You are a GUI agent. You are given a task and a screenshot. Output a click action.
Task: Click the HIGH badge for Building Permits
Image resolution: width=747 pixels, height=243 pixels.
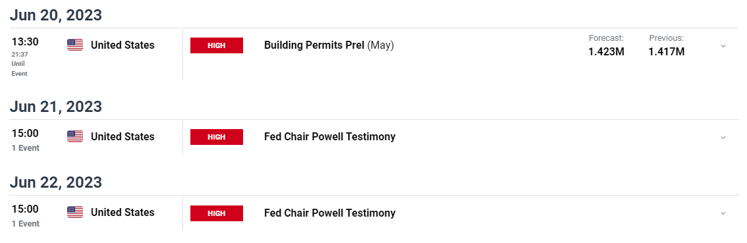click(x=217, y=45)
